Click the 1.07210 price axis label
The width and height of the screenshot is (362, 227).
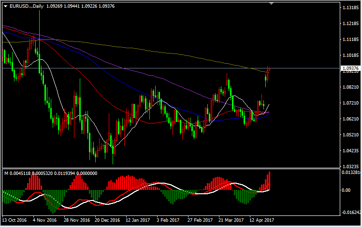[351, 103]
